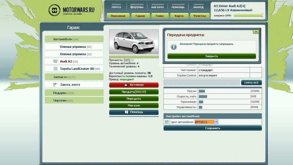Expand the Запчасти (12/17) section

[74, 77]
